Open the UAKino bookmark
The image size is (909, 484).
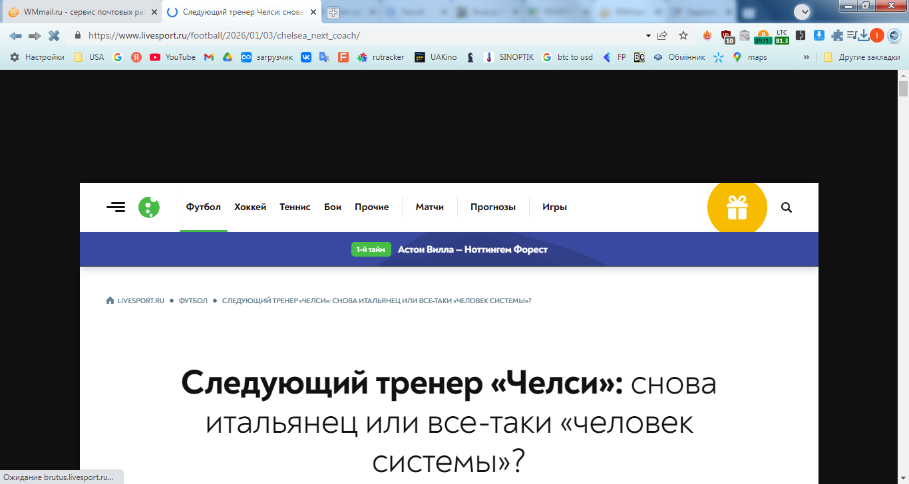(x=436, y=57)
